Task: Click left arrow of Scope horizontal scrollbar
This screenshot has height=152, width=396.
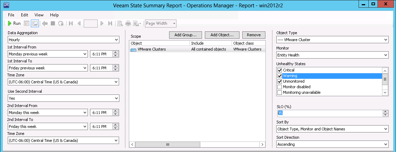Action: (132, 144)
